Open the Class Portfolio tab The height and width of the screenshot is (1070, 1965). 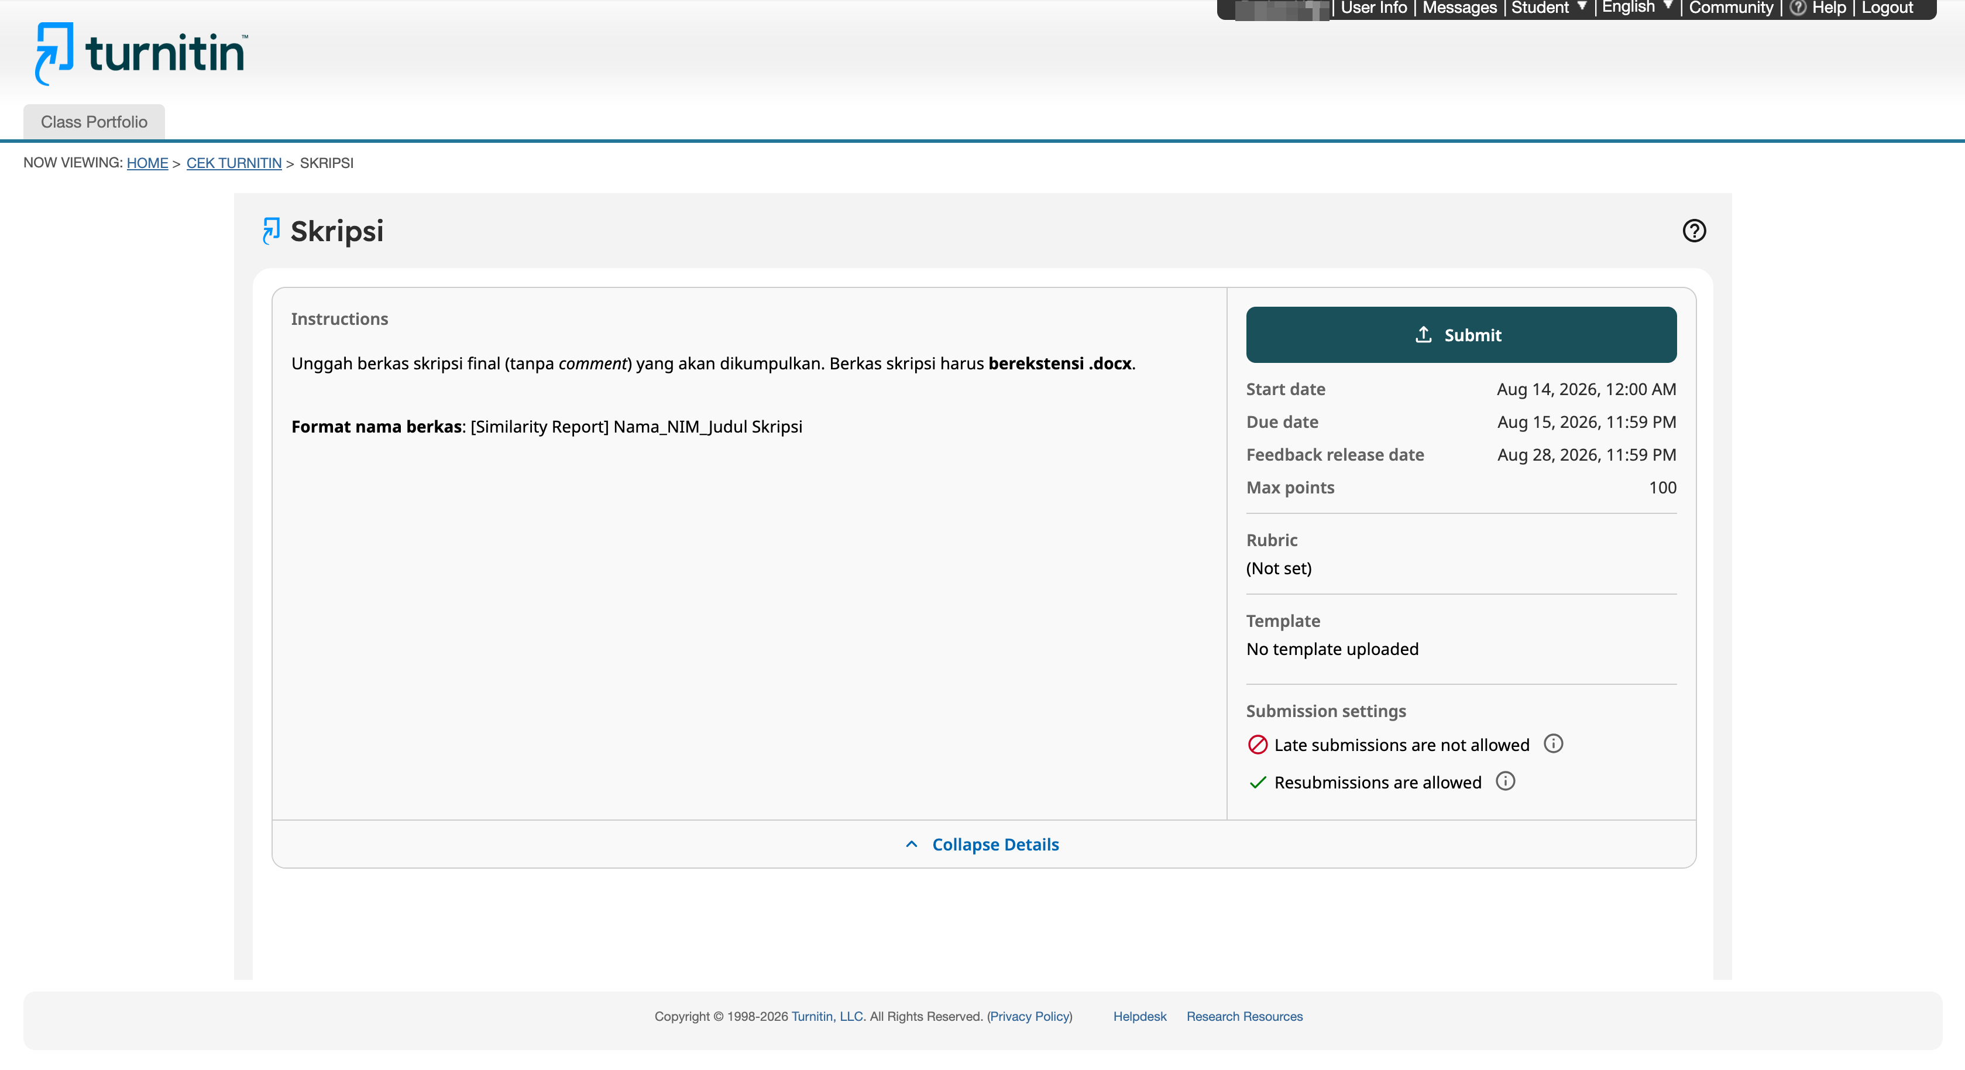point(94,122)
